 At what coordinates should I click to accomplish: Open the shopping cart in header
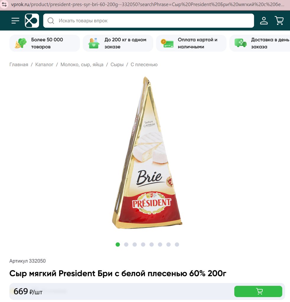tap(279, 21)
